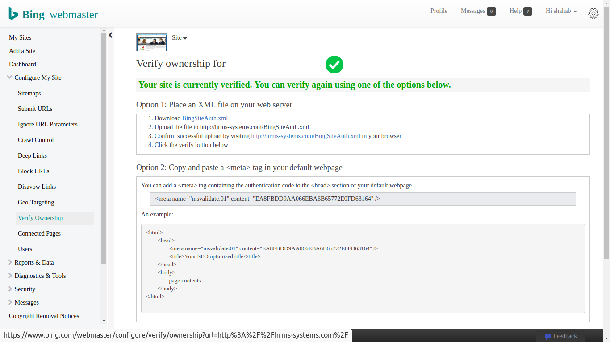Click the Feedback button
The height and width of the screenshot is (342, 610).
(560, 336)
